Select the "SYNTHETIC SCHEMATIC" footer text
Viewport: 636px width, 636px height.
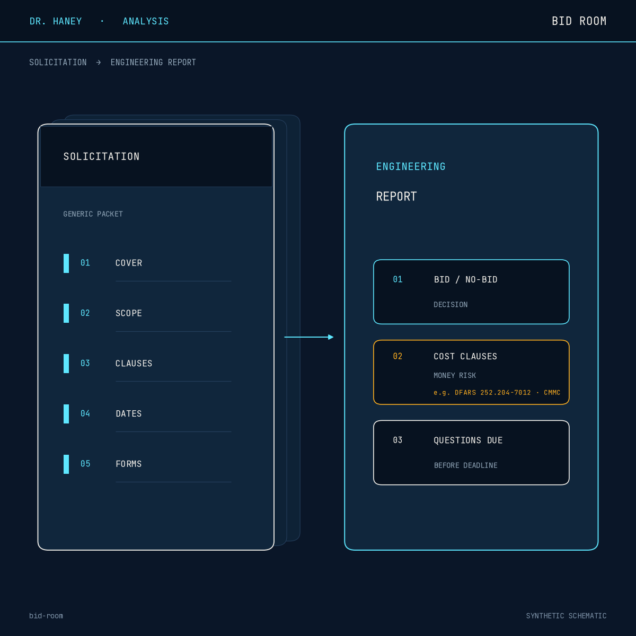pos(566,616)
